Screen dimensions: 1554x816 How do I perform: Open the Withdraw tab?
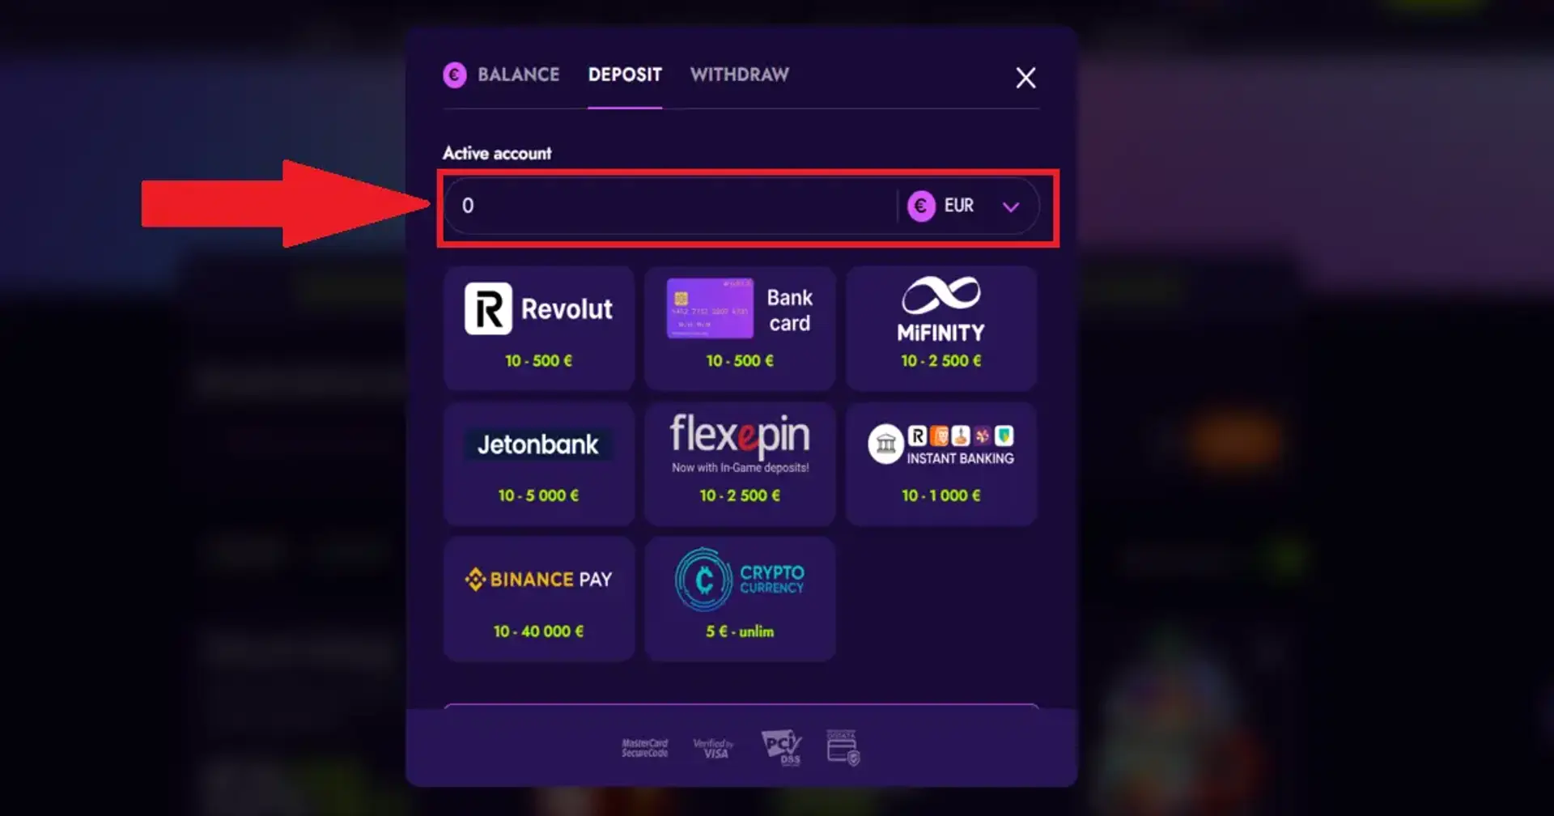click(739, 74)
